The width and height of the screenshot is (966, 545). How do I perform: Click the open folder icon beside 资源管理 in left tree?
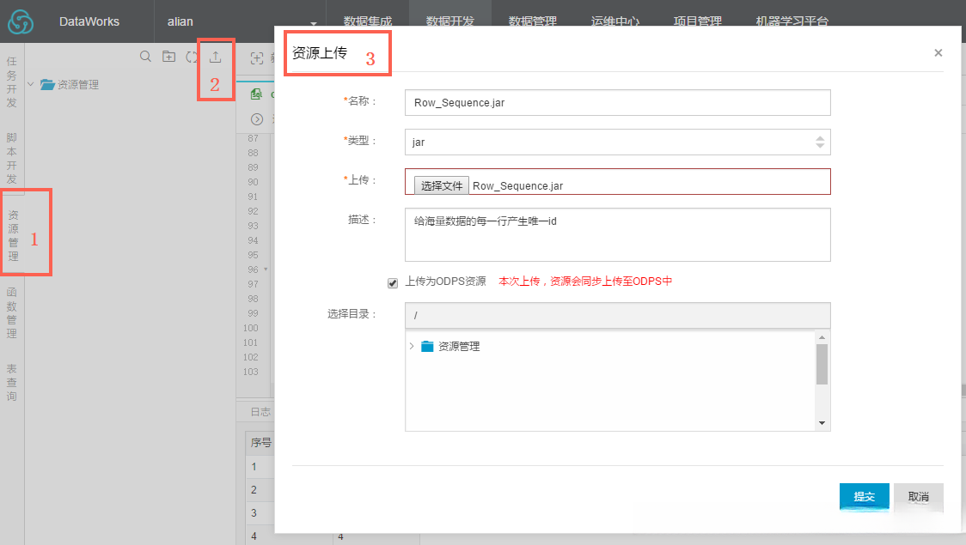pyautogui.click(x=47, y=84)
